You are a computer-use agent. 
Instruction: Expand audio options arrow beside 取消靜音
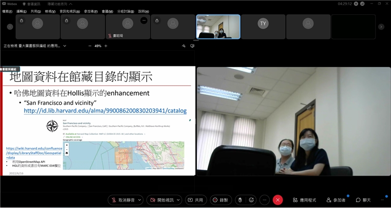140,200
